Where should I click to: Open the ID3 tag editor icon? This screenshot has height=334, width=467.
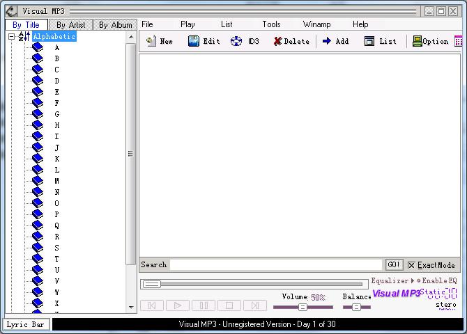coord(236,41)
